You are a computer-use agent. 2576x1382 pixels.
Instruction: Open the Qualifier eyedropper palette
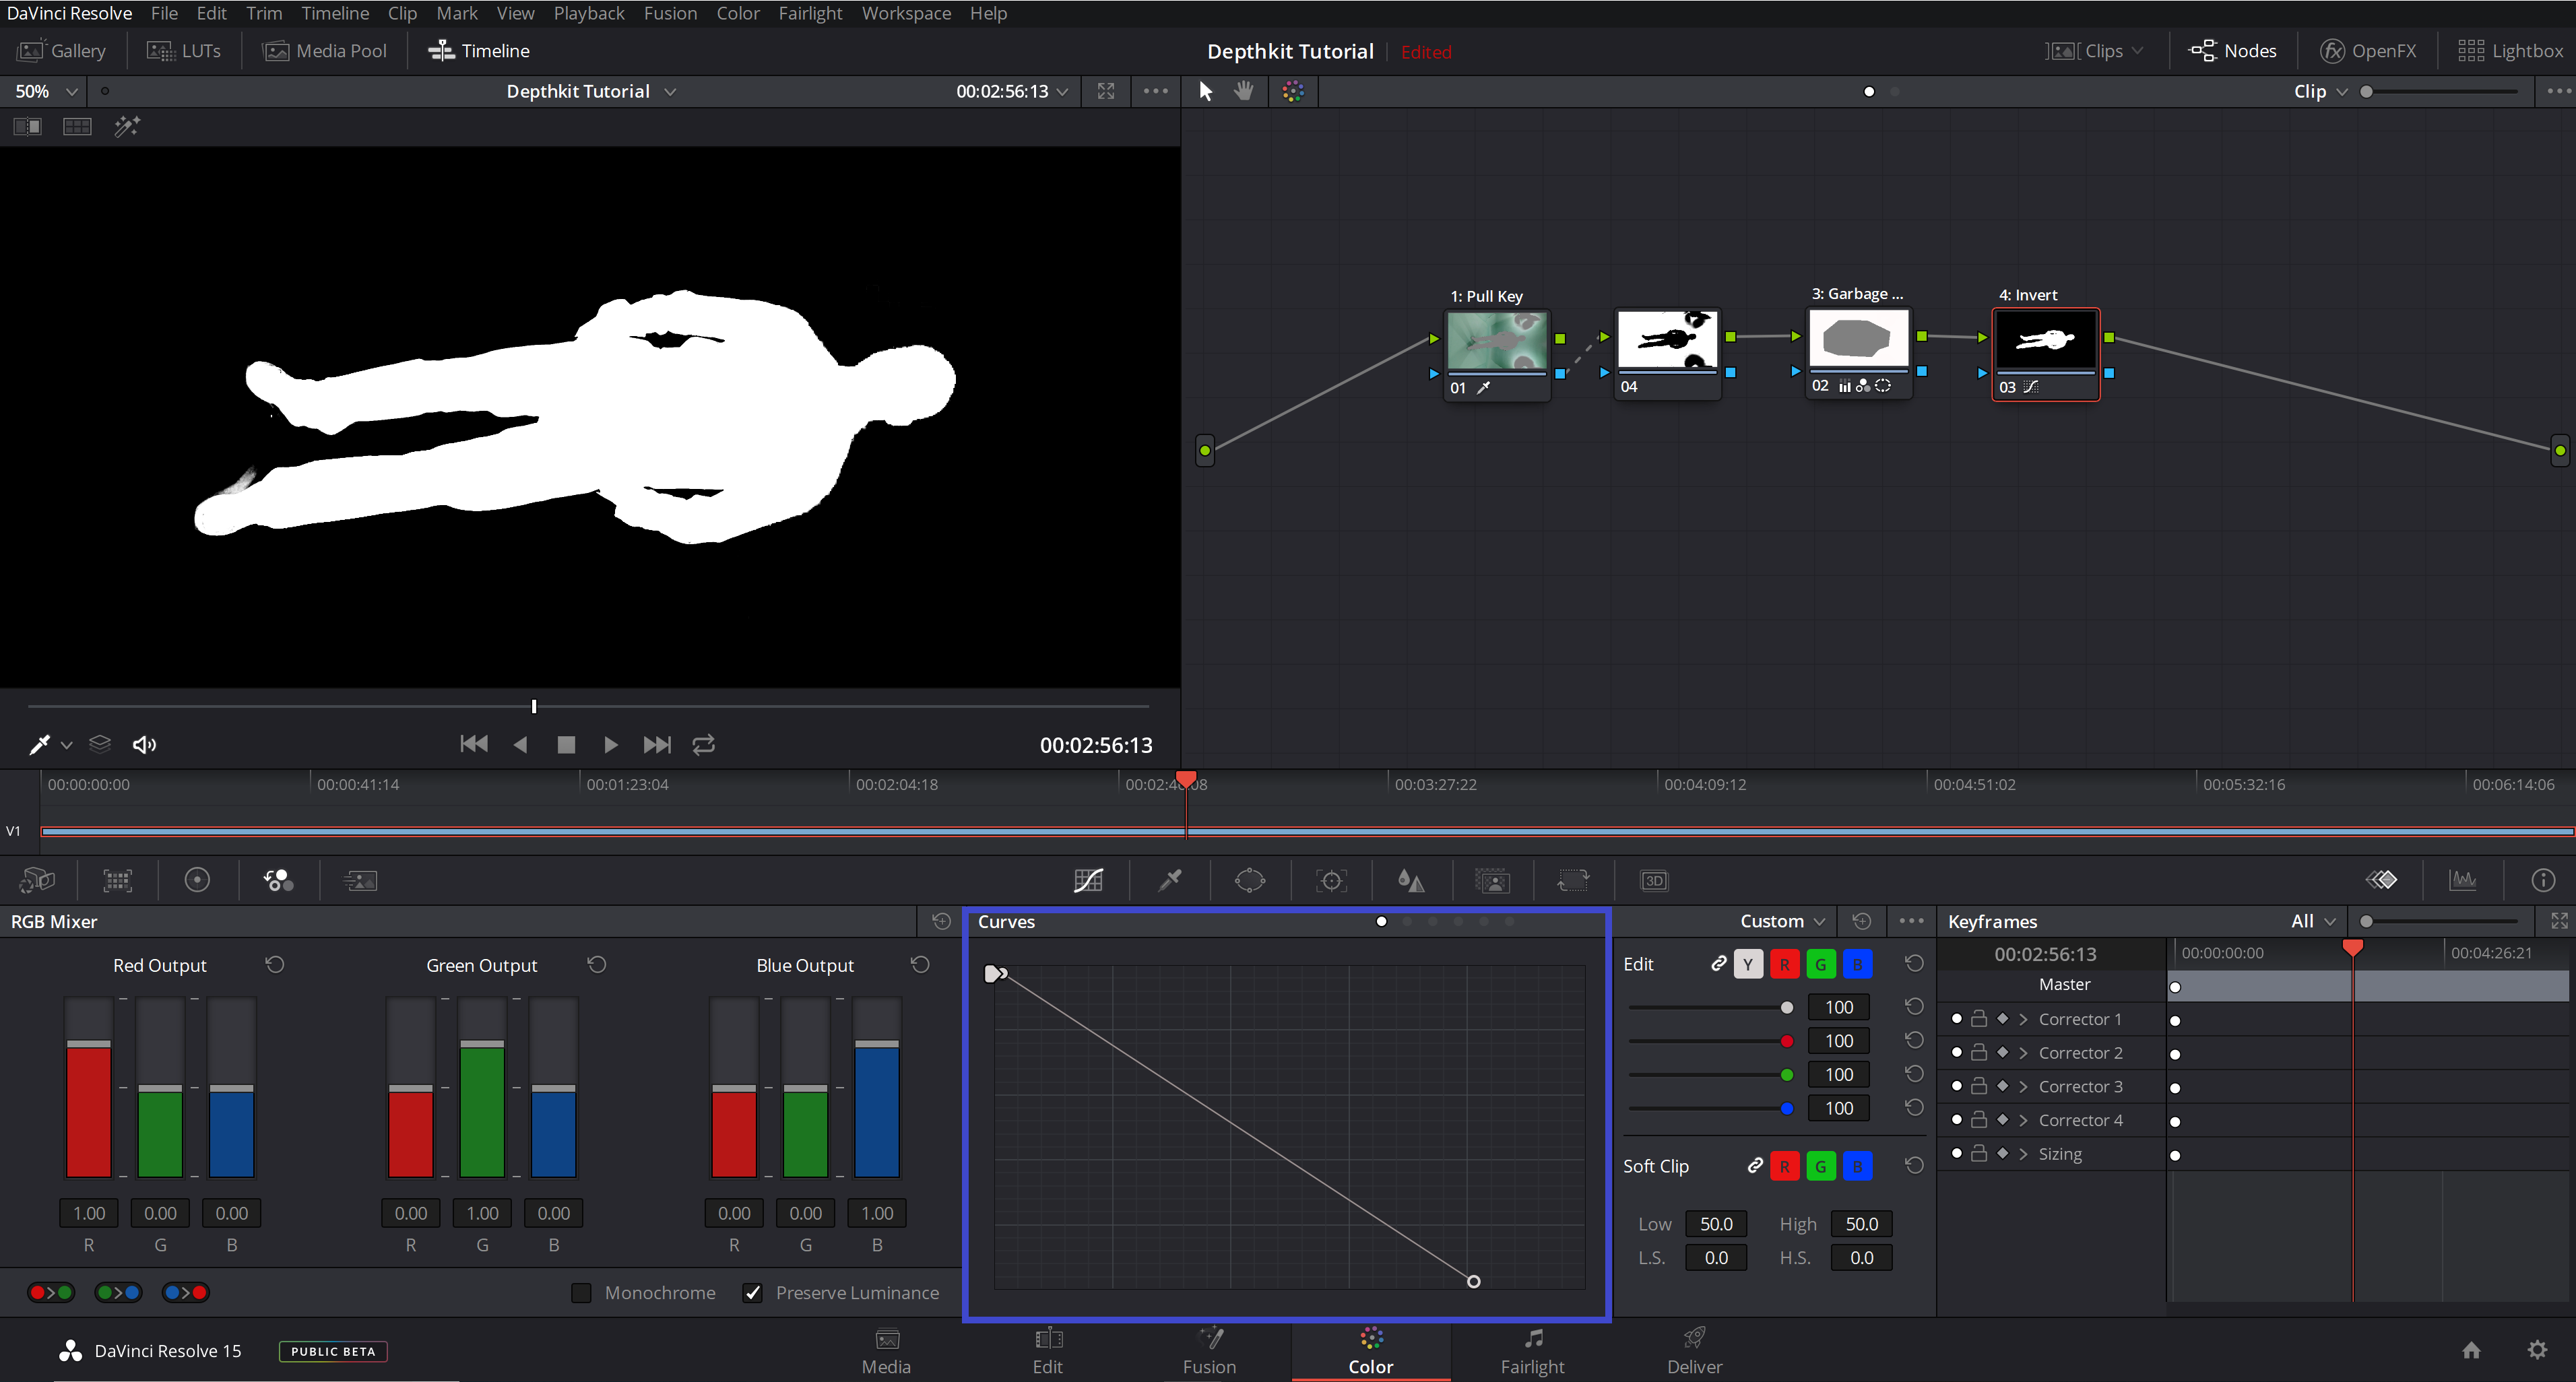(x=1169, y=880)
